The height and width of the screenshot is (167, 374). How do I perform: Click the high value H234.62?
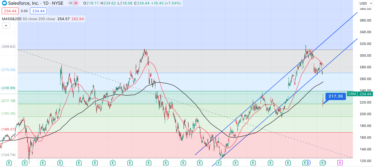click(x=108, y=3)
